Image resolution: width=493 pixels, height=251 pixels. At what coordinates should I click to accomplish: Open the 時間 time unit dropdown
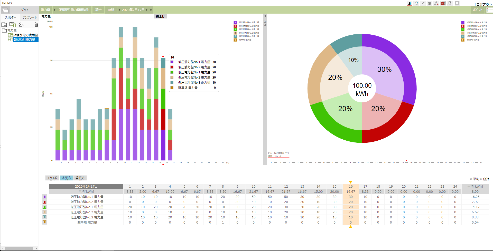point(111,10)
